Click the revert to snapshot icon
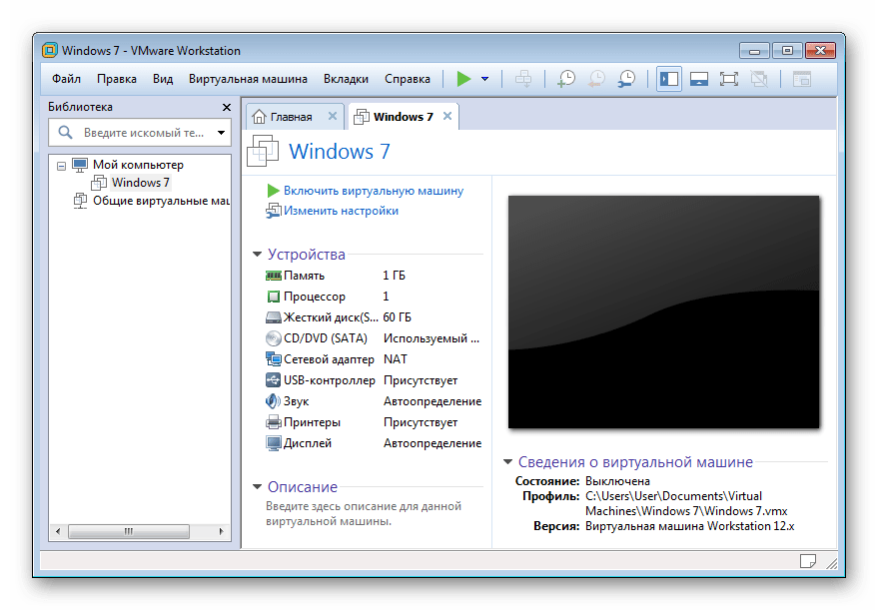This screenshot has height=610, width=878. (597, 79)
